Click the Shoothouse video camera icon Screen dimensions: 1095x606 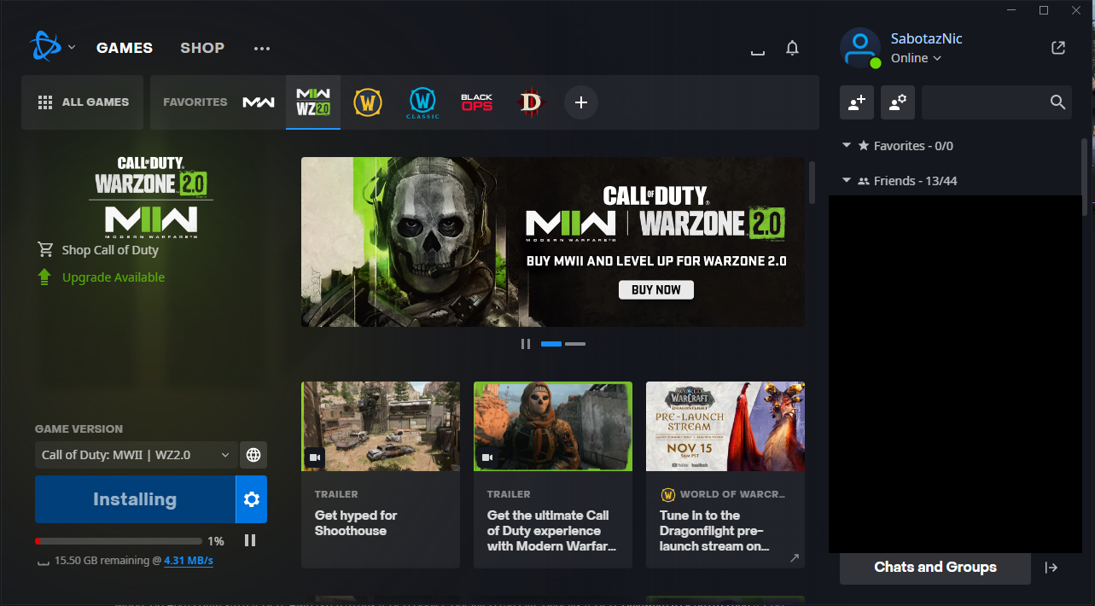pyautogui.click(x=315, y=457)
